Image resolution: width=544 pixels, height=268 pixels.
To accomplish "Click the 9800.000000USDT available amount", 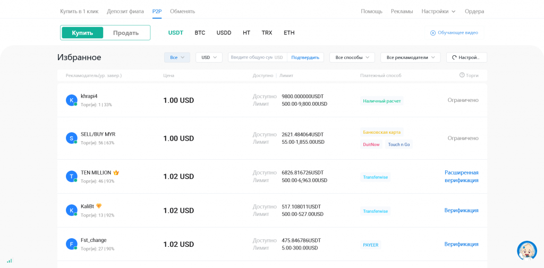I will pos(302,97).
